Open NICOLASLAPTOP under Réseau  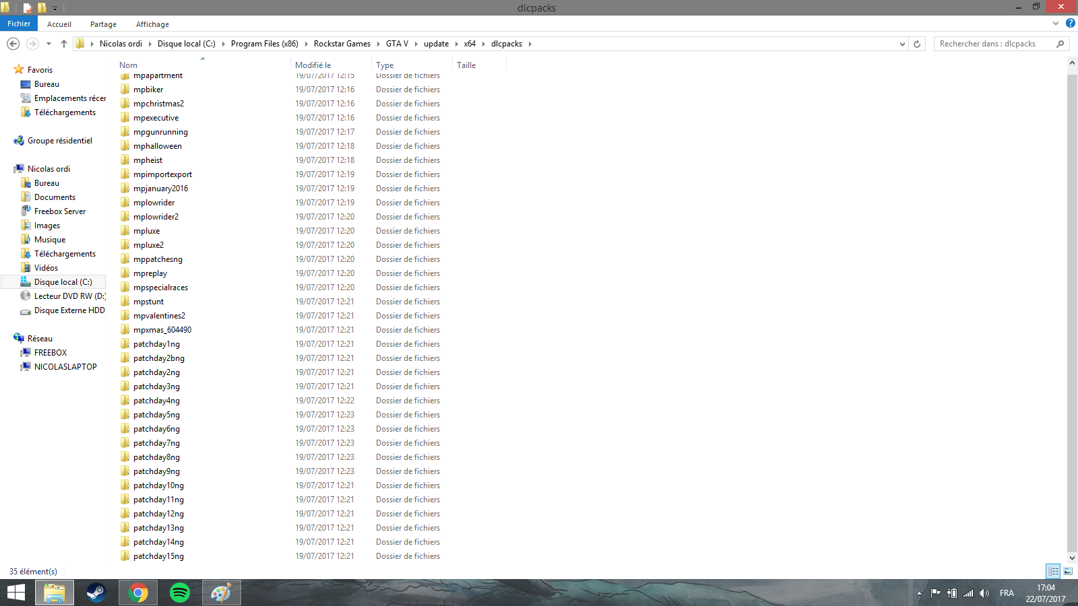(x=65, y=367)
